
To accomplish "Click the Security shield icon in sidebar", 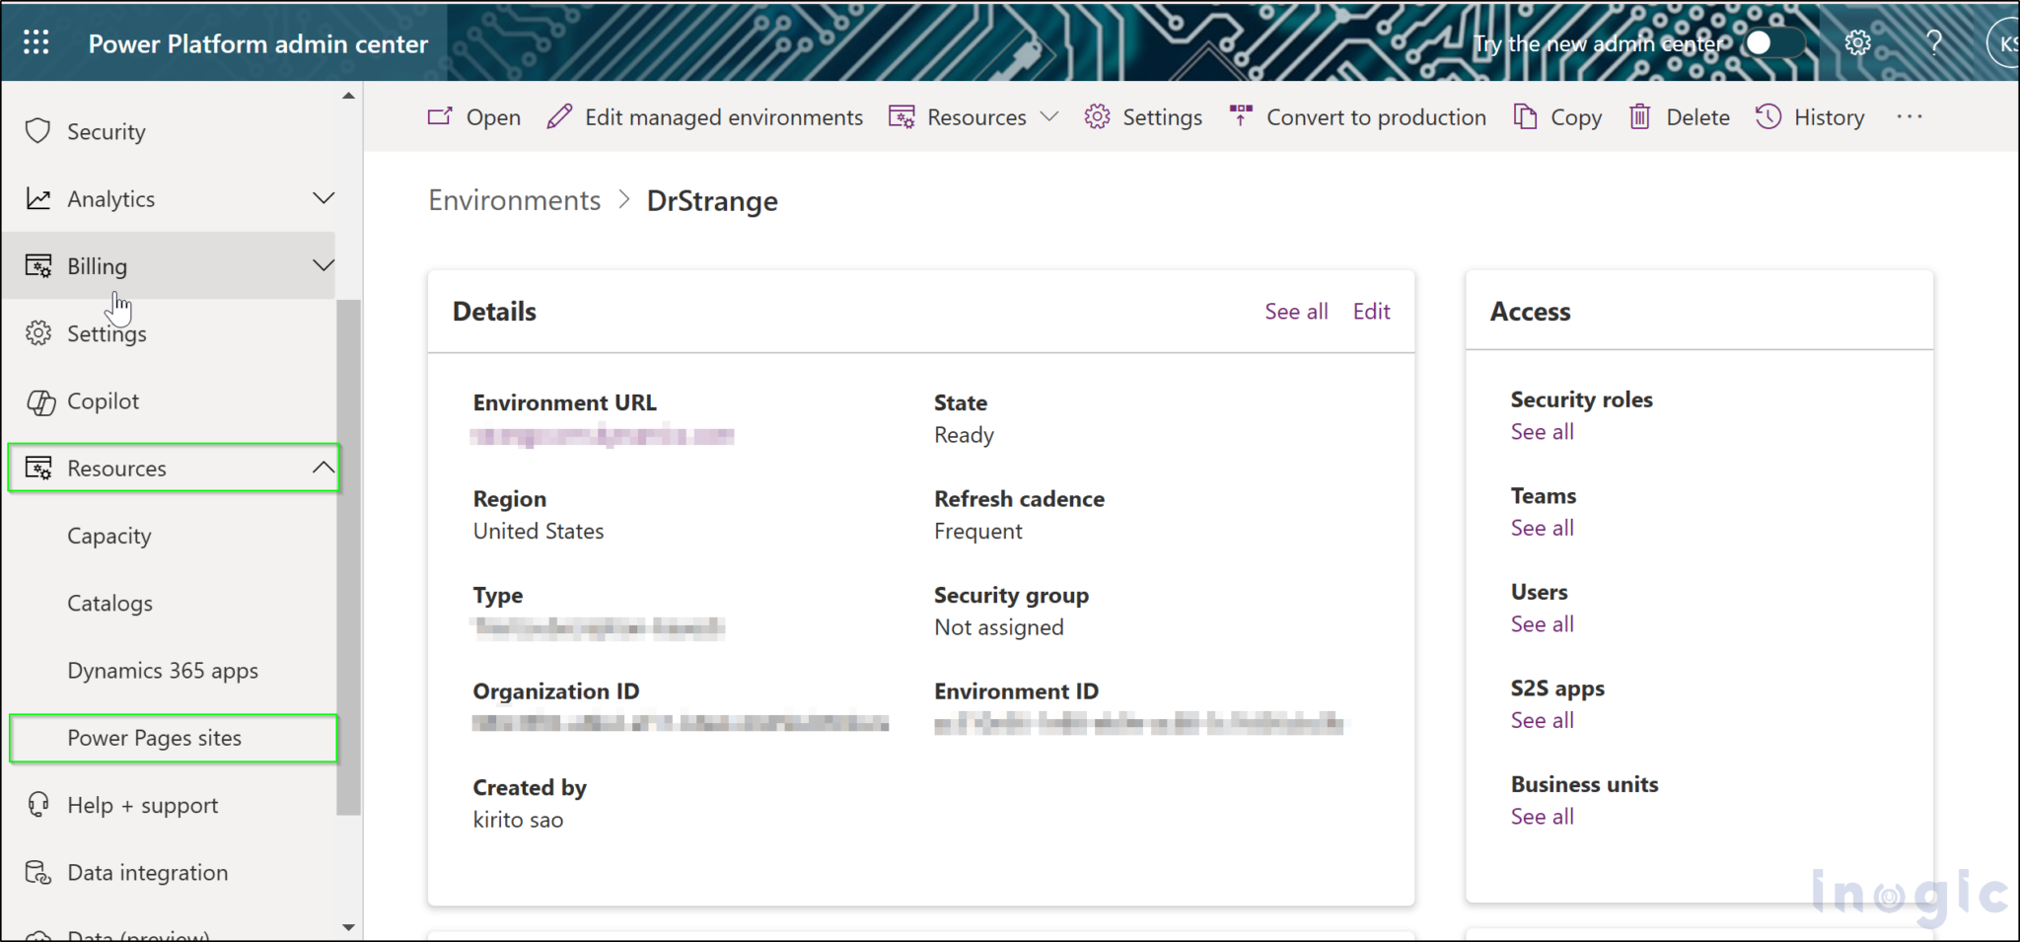I will click(x=37, y=130).
